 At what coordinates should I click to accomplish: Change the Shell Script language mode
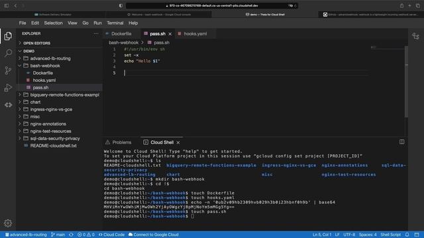390,235
